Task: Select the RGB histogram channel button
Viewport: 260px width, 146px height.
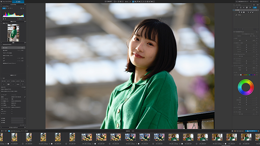Action: [4, 8]
